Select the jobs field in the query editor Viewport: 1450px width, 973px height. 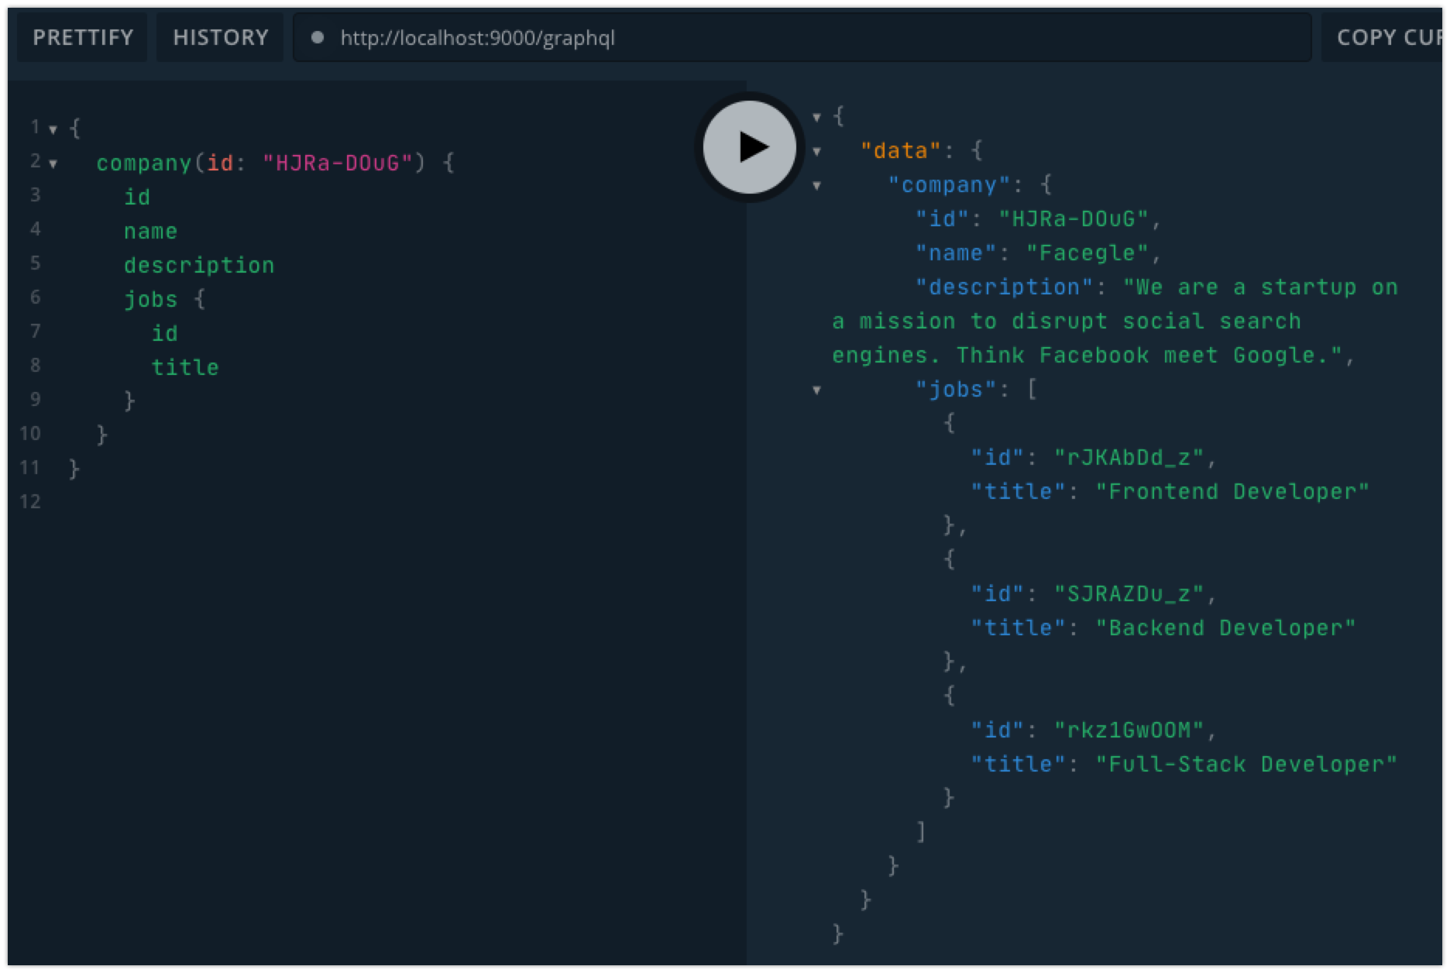pyautogui.click(x=151, y=298)
